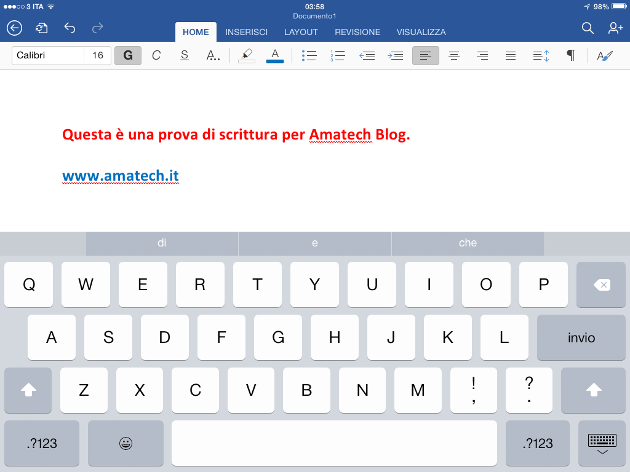Toggle center alignment
630x472 pixels.
point(453,55)
